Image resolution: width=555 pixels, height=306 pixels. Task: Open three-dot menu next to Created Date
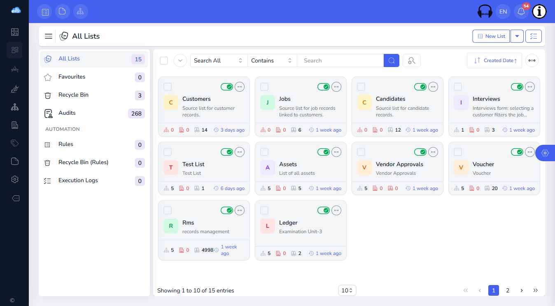tap(532, 60)
